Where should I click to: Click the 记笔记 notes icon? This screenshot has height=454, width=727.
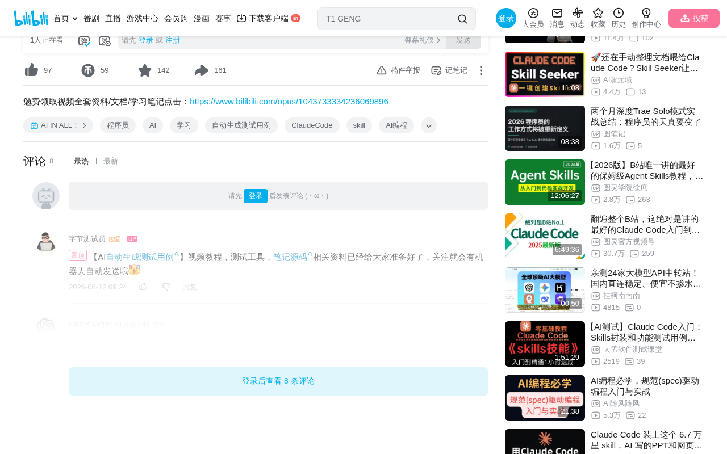[436, 70]
